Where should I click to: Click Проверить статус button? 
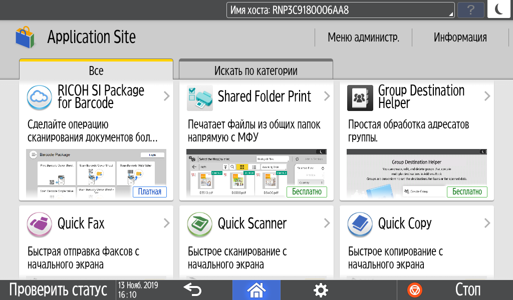coord(58,290)
